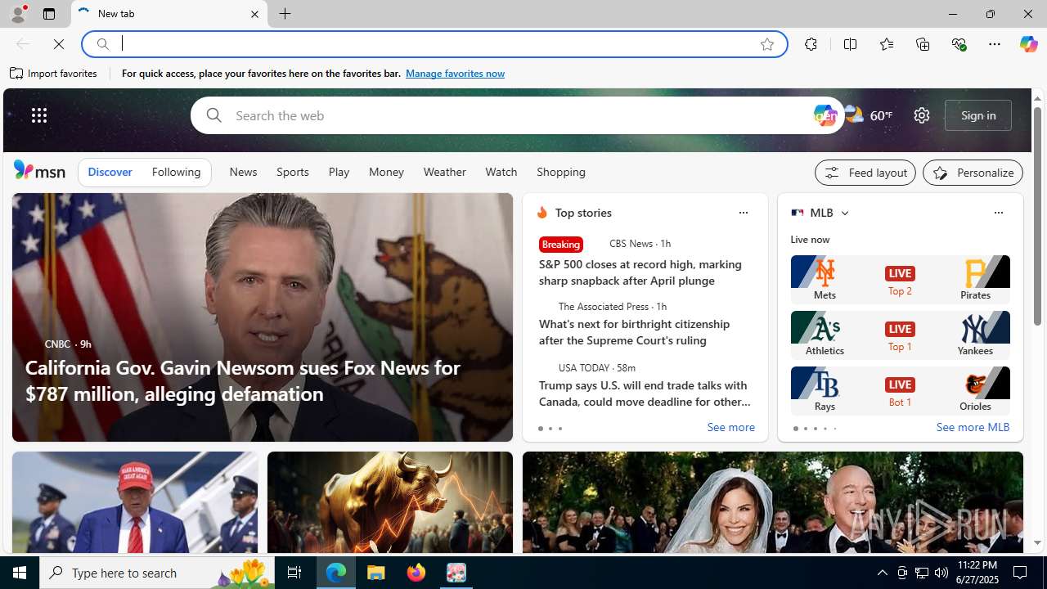Open a new tab with plus button
This screenshot has width=1047, height=589.
click(285, 14)
